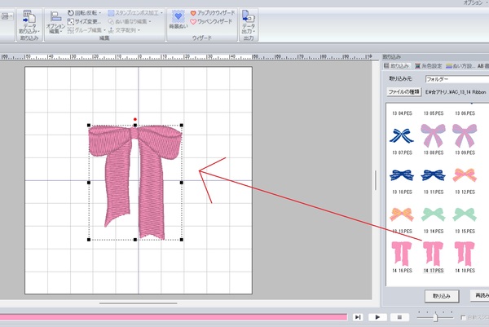The image size is (489, 327).
Task: Click the 取り込み button below thumbnails
Action: click(x=442, y=295)
